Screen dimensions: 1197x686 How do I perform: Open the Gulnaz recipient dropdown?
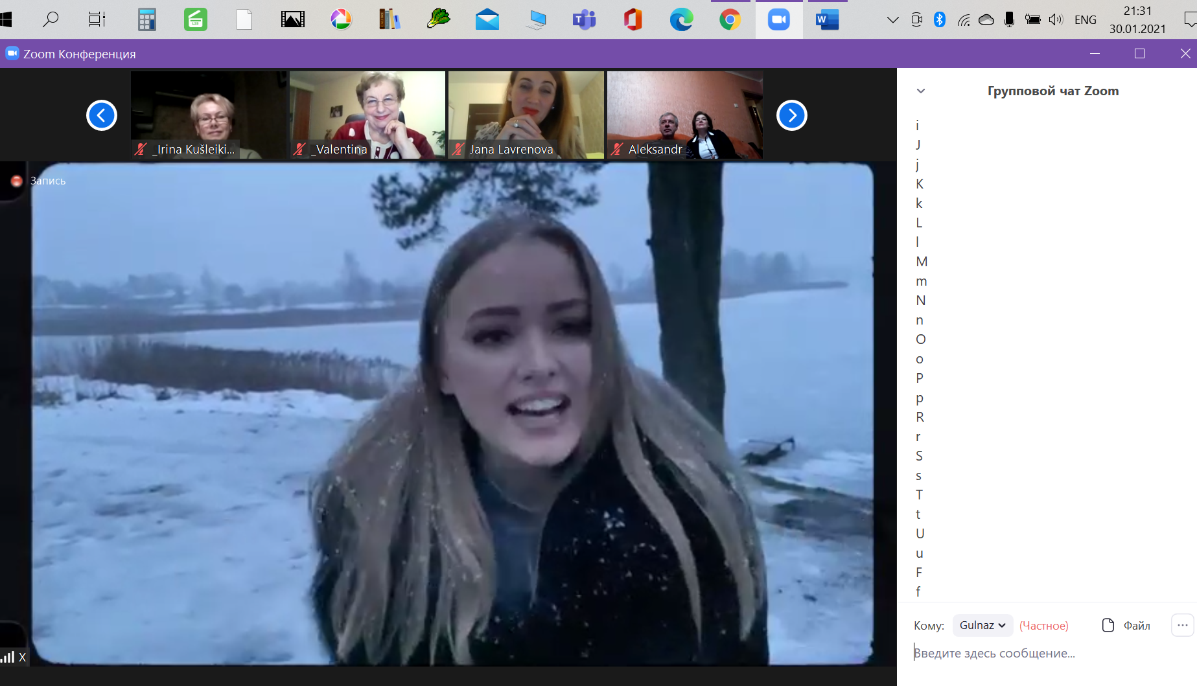tap(982, 625)
